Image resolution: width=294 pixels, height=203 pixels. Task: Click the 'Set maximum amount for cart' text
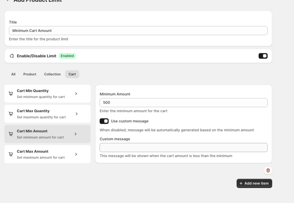click(x=41, y=158)
